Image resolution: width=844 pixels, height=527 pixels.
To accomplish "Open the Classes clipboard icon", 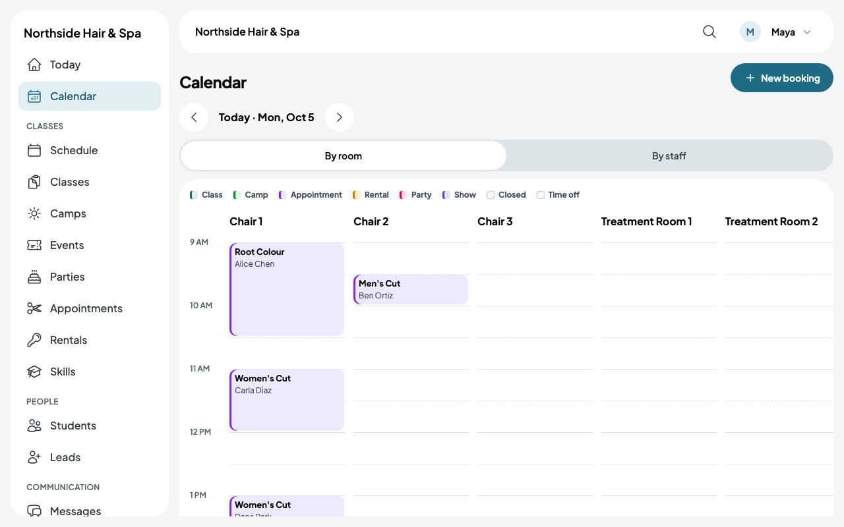I will coord(34,182).
